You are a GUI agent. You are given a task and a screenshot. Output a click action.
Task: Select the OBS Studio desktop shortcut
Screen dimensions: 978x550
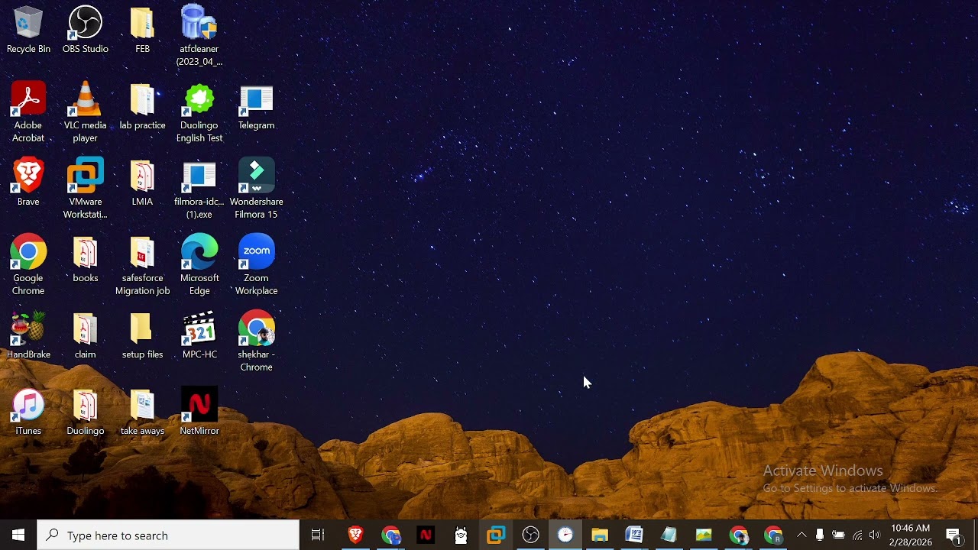(85, 31)
